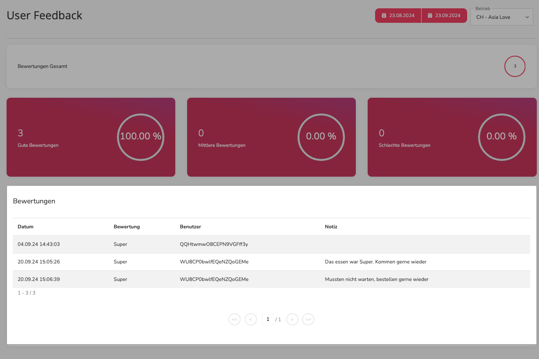This screenshot has height=359, width=539.
Task: Click the count 0 in Mittlere Bewertungen card
Action: (201, 133)
